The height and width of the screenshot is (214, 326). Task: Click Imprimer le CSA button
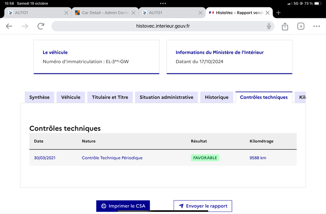pos(123,206)
